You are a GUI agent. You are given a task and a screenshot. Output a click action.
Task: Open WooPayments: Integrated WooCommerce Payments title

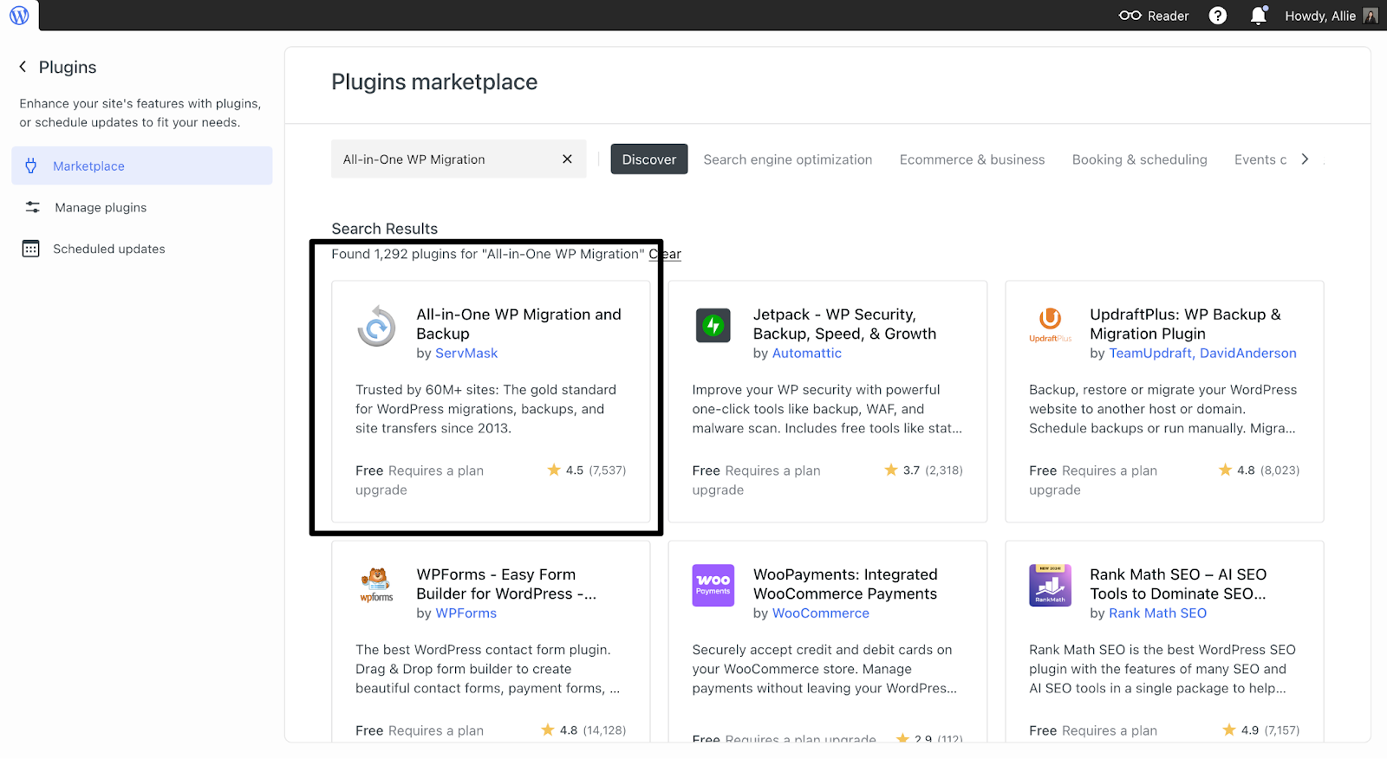coord(845,584)
